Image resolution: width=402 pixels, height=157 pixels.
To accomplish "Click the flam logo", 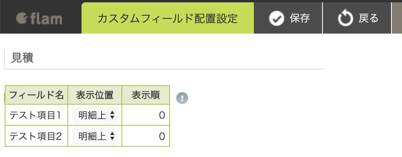I will pyautogui.click(x=39, y=19).
